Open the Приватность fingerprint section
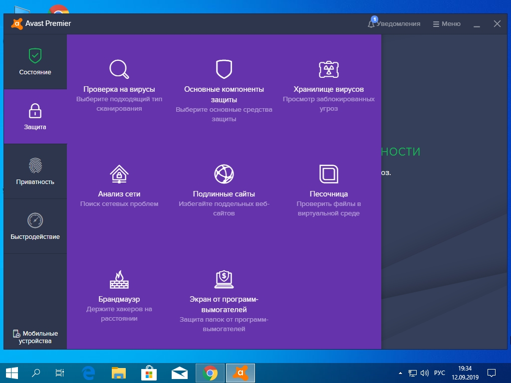The image size is (511, 383). pos(35,172)
